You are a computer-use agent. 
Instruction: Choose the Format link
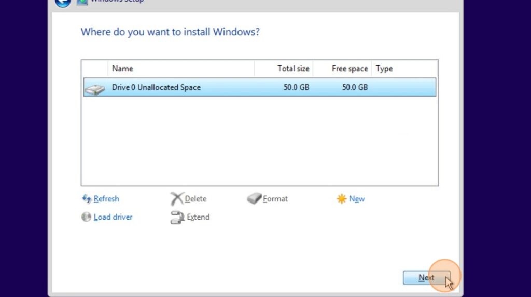(275, 199)
